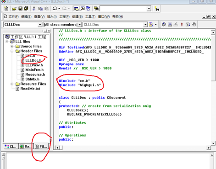
Task: Click the Save All toolbar icon
Action: (x=26, y=8)
